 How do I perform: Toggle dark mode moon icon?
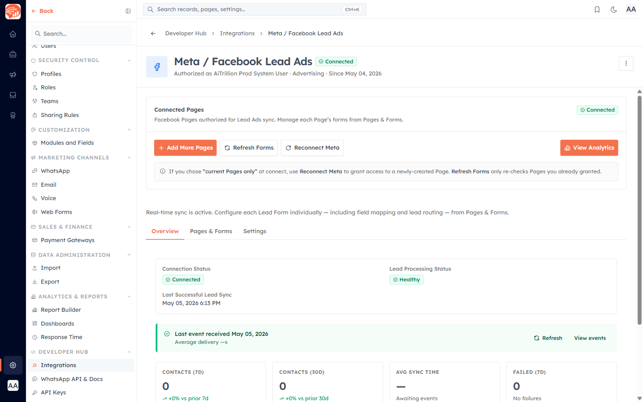click(x=614, y=9)
